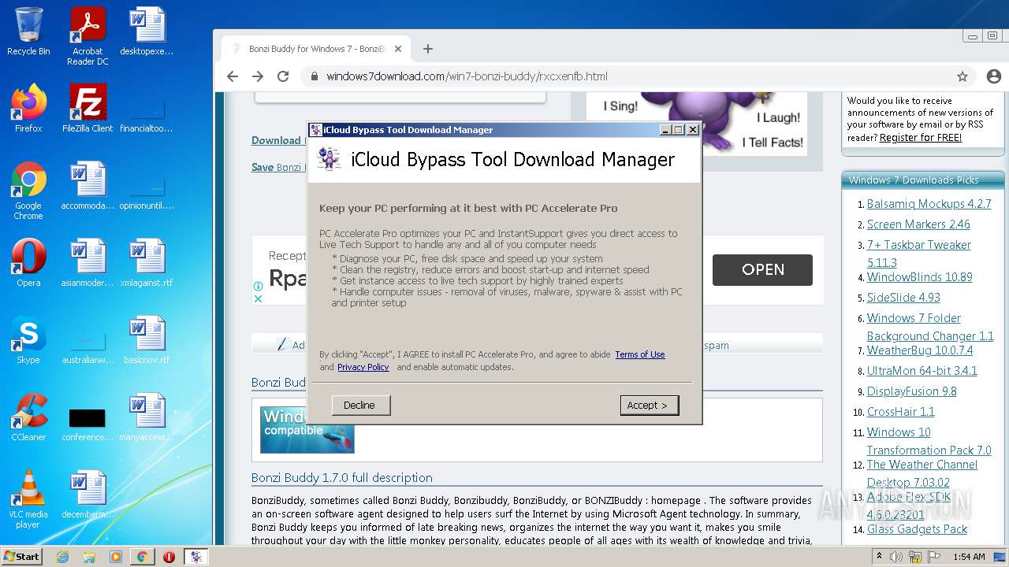Switch to Download Manager taskbar item
The width and height of the screenshot is (1009, 567).
(x=195, y=557)
